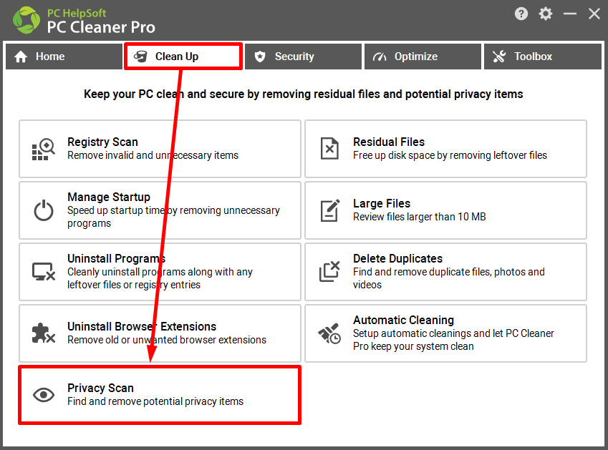Click 'Find and remove duplicate files' description
The image size is (608, 450).
pos(448,278)
